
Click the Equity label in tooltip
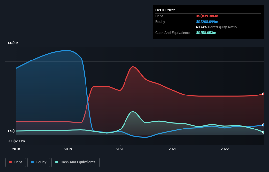160,22
